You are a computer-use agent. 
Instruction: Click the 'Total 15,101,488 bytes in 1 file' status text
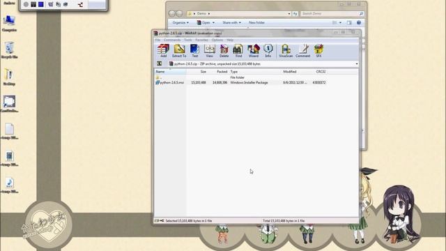tap(284, 221)
